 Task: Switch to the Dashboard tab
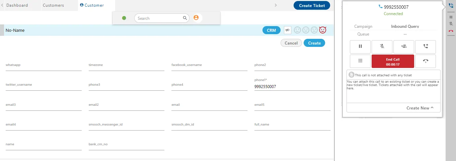coord(17,5)
